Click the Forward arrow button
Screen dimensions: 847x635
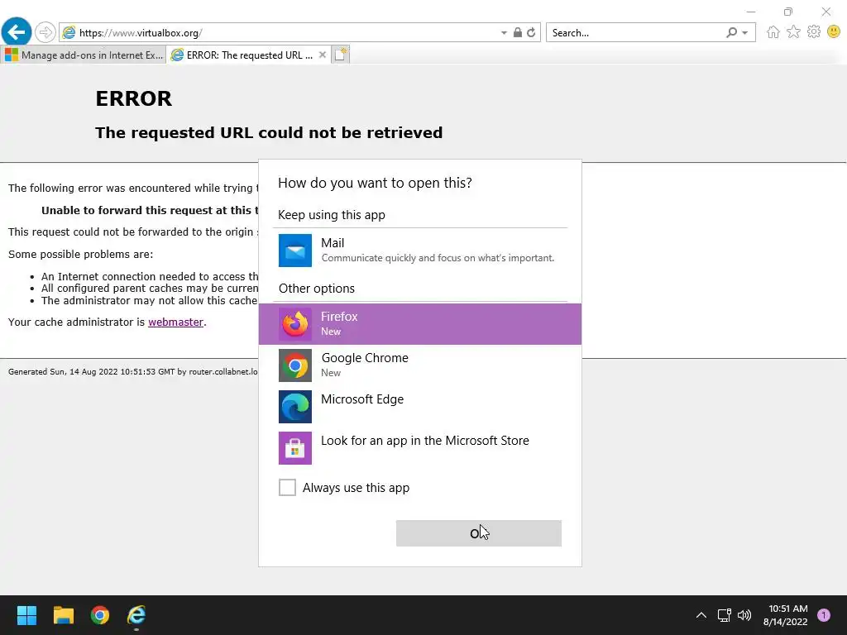45,32
